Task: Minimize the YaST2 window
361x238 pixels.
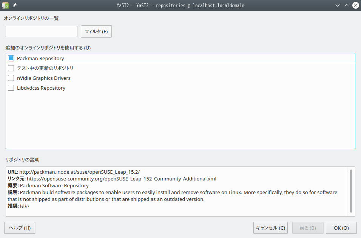Action: pyautogui.click(x=338, y=5)
